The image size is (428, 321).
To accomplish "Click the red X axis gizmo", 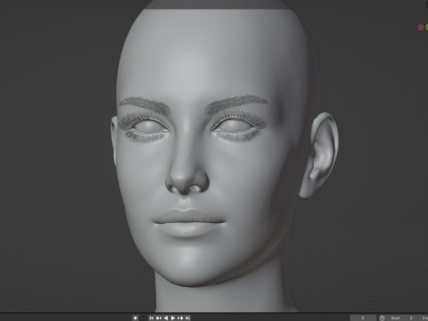I will (x=420, y=28).
